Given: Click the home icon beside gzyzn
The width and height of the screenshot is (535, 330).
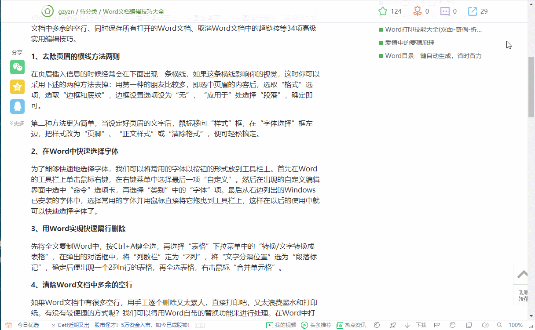Looking at the screenshot, I should tap(47, 11).
